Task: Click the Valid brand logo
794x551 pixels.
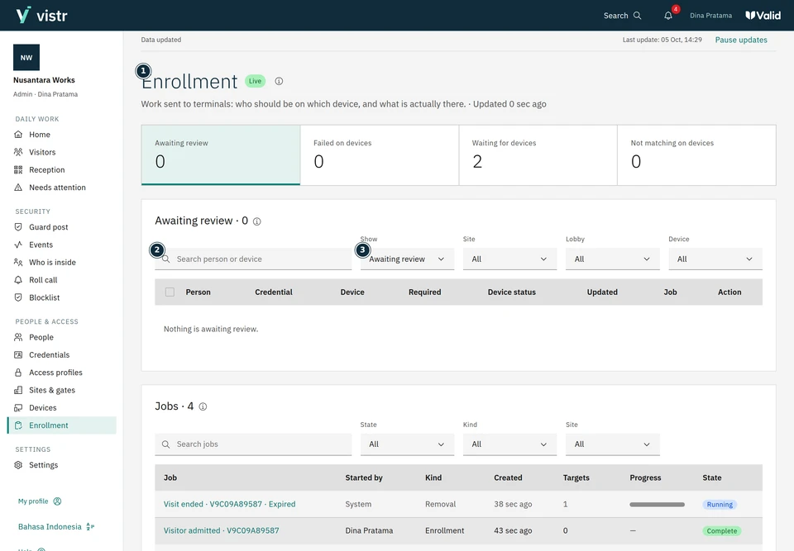Action: point(763,16)
